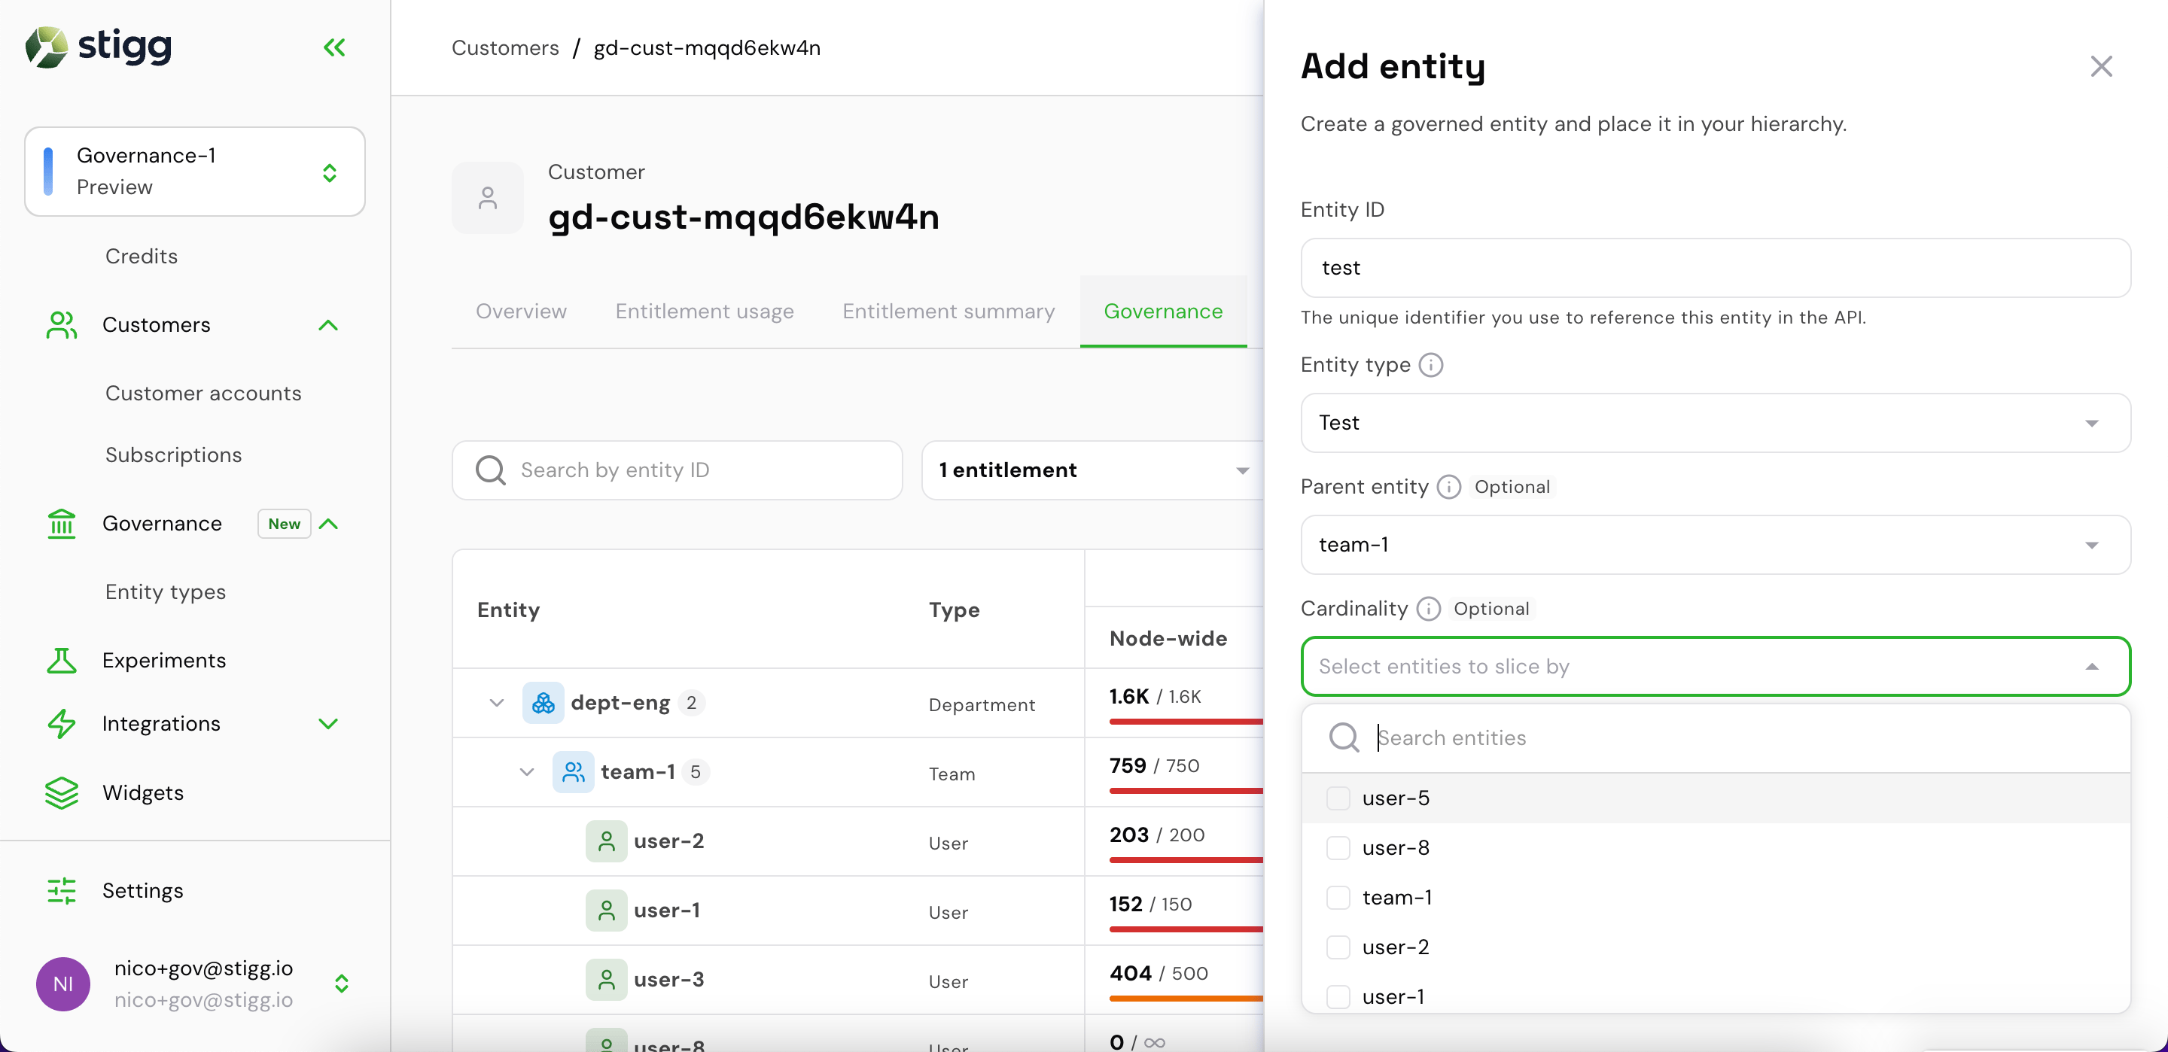
Task: Click the Parent entity info icon
Action: pos(1448,486)
